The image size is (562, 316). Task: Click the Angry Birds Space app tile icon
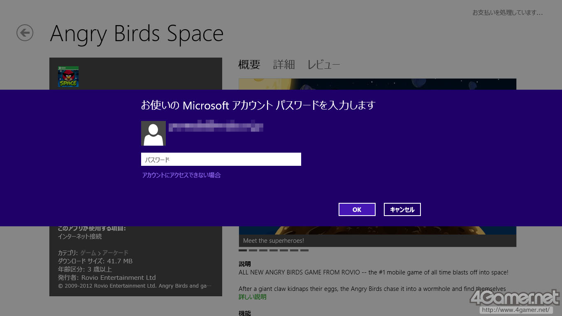tap(68, 77)
